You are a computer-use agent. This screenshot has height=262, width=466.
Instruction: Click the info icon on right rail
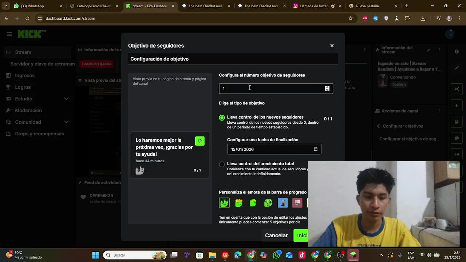(x=457, y=52)
